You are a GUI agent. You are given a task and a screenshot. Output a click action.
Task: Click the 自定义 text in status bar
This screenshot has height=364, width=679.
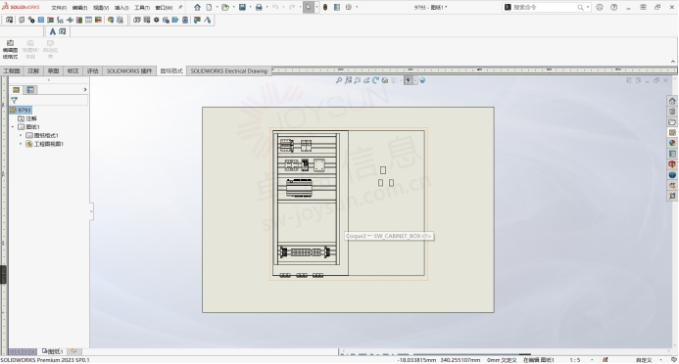pyautogui.click(x=644, y=360)
